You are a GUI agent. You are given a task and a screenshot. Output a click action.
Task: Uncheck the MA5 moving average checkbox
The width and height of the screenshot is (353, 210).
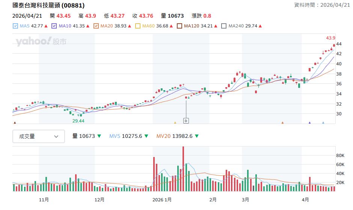[15, 26]
